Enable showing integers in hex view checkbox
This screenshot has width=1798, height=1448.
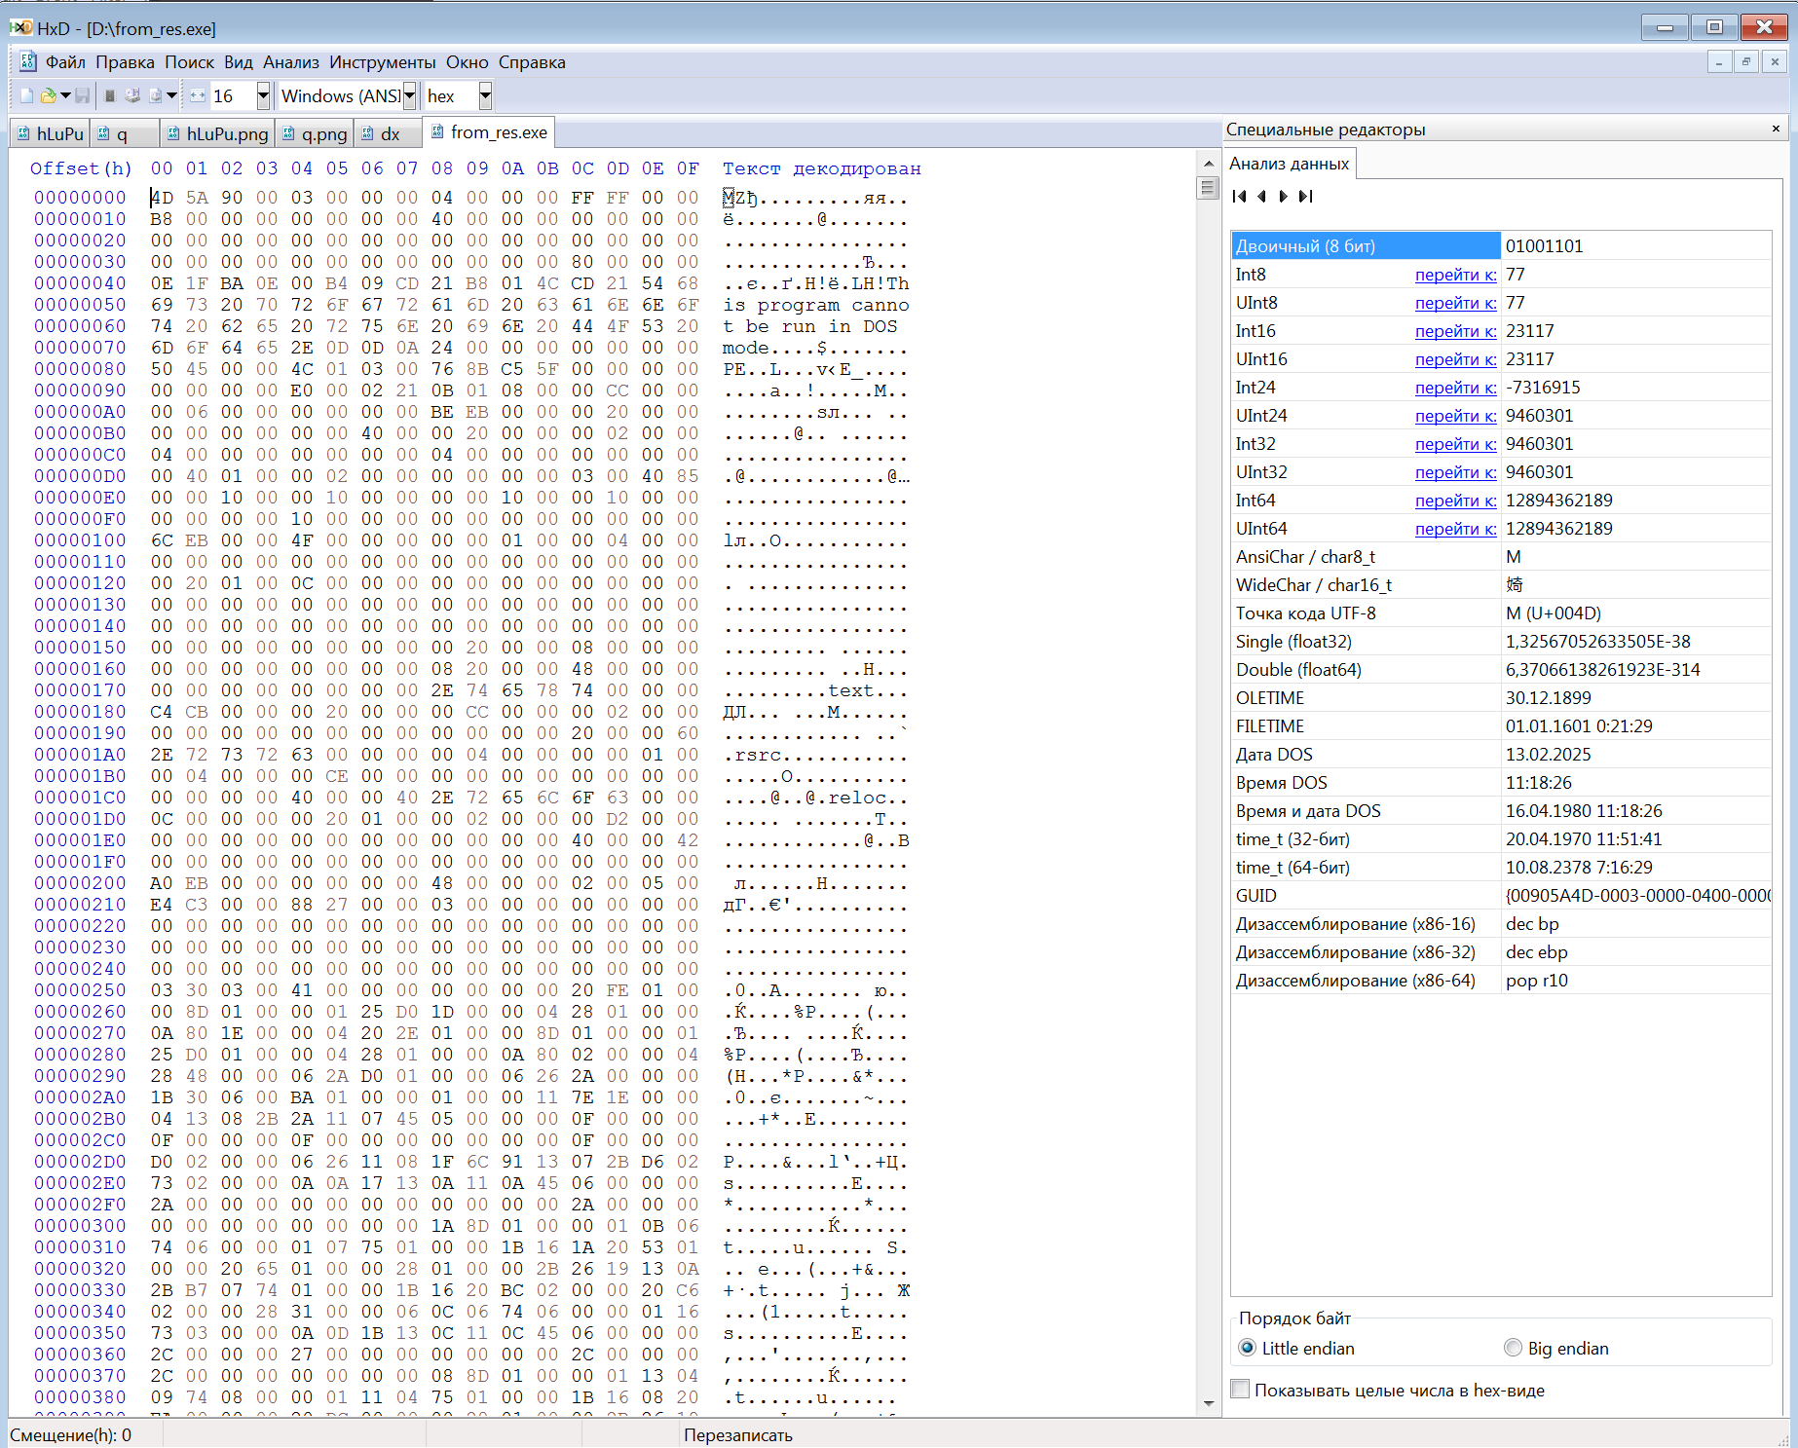(1241, 1390)
